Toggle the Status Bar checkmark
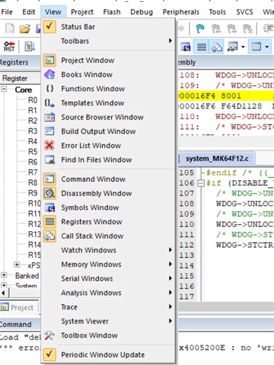Screen dimensions: 274x365 (x=49, y=27)
